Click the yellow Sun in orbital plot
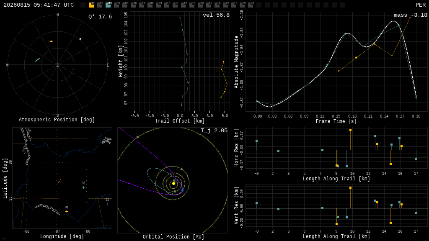The height and width of the screenshot is (241, 429). (x=173, y=184)
